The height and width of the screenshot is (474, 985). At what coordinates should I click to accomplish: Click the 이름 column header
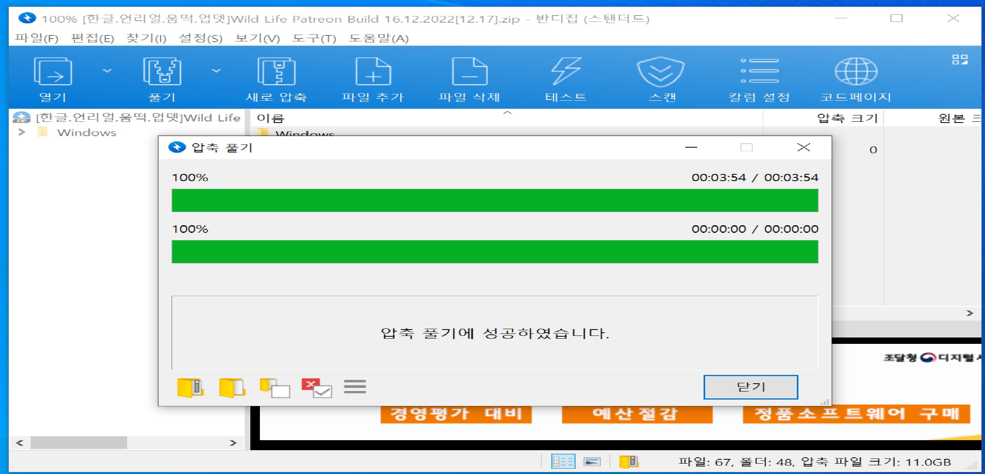pos(271,118)
